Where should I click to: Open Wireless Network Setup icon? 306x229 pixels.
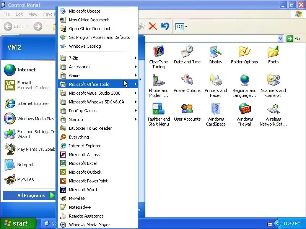tap(273, 114)
